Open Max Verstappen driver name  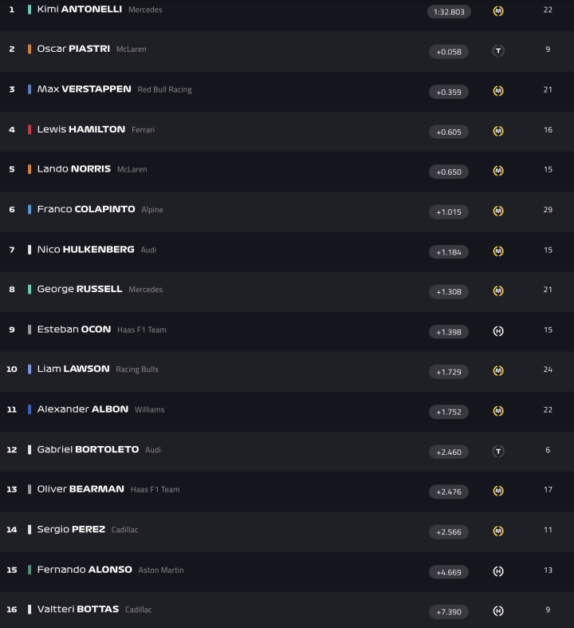pyautogui.click(x=84, y=89)
